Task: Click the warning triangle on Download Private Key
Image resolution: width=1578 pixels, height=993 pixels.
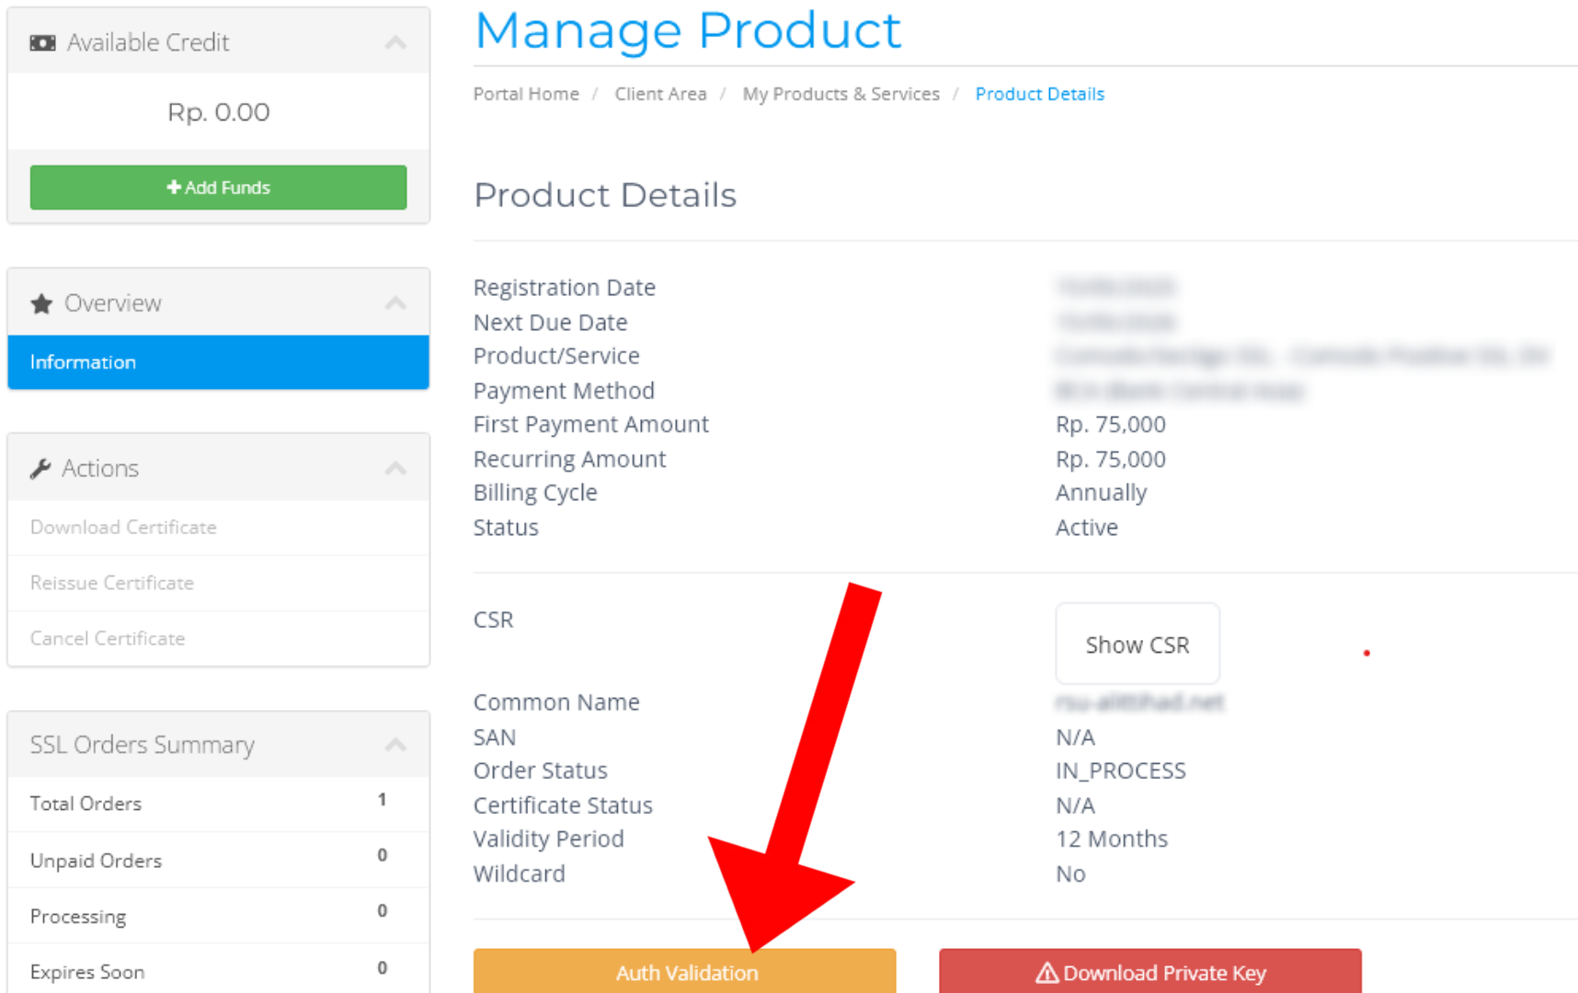Action: click(x=1046, y=973)
